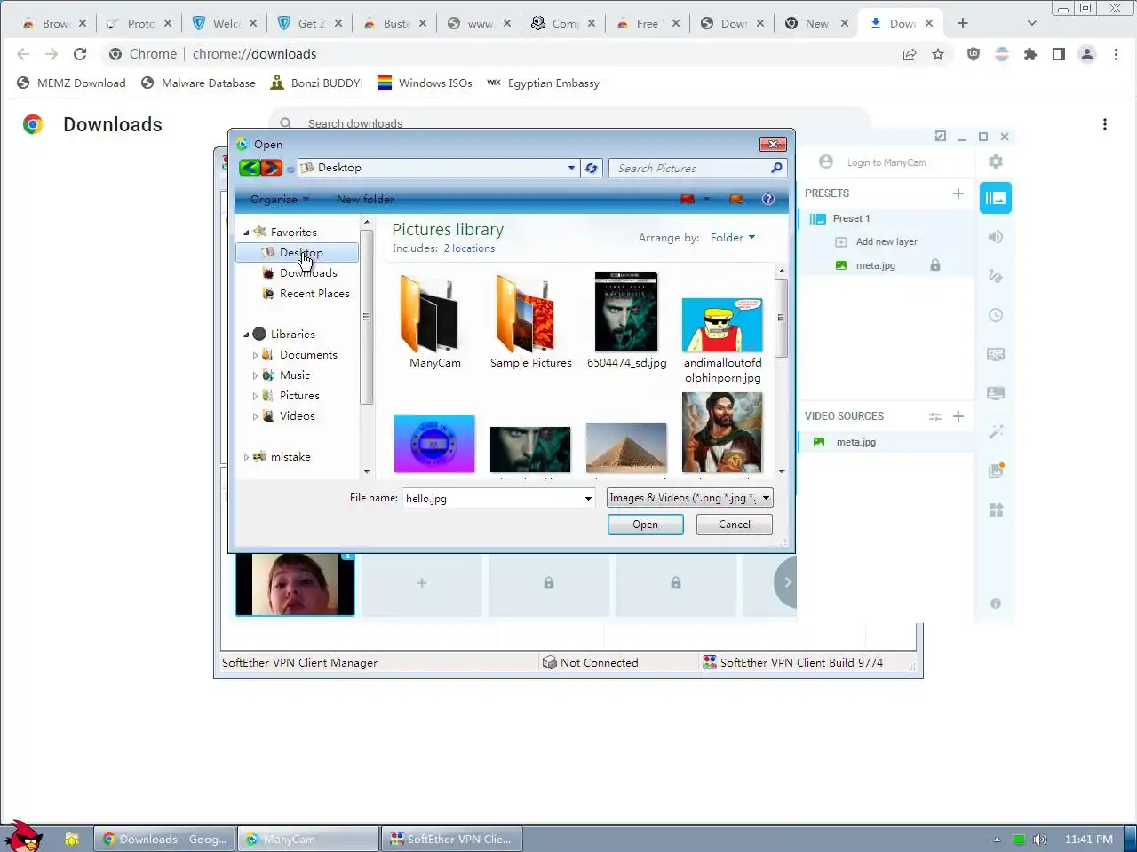Open the MEMZ Download bookmark

pos(71,83)
